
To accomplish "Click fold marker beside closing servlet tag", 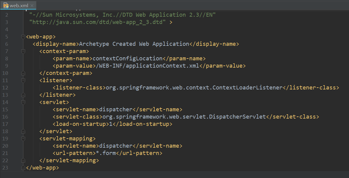I will click(23, 131).
